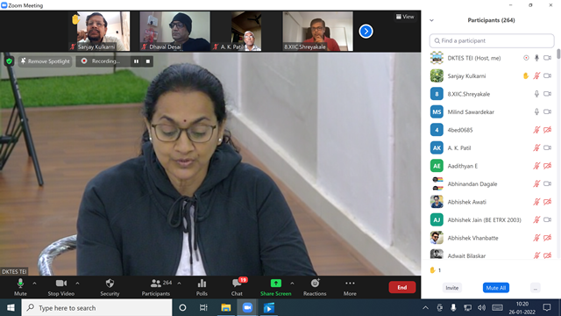Unmute Sanjay Kulkarni's microphone in participant list
This screenshot has height=316, width=561.
click(536, 76)
